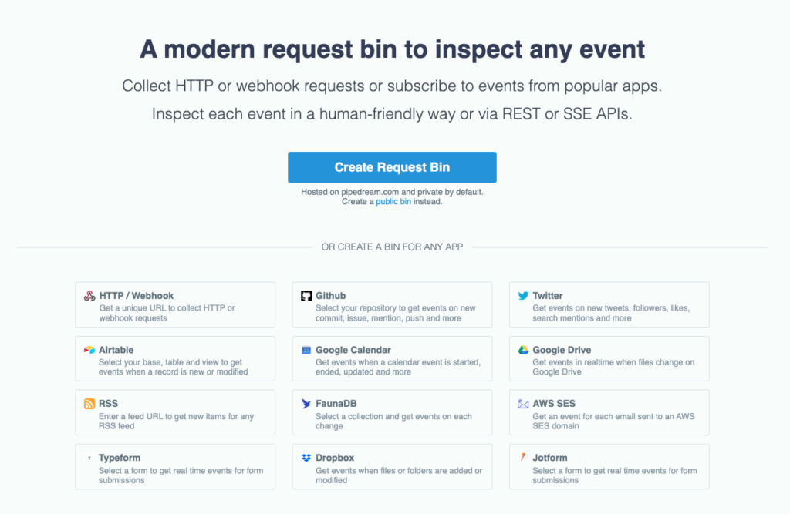Image resolution: width=790 pixels, height=514 pixels.
Task: Select the Google Drive card title
Action: pos(562,350)
